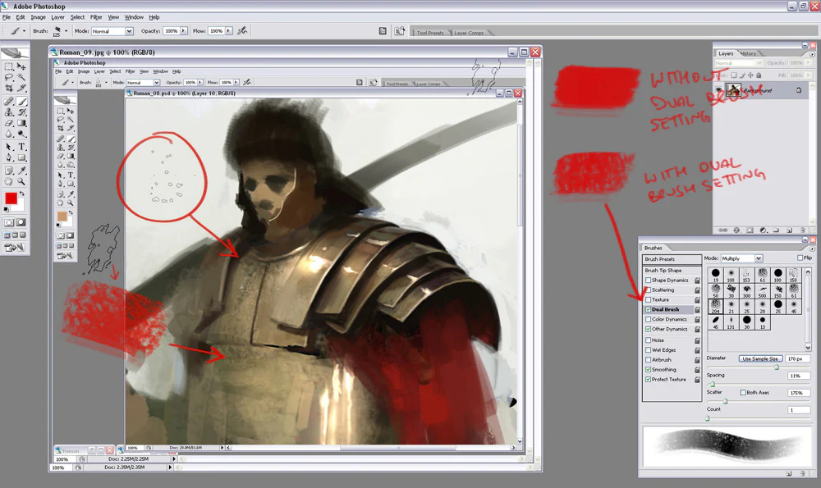Activate the Healing Brush tool in outer toolbox

(9, 102)
